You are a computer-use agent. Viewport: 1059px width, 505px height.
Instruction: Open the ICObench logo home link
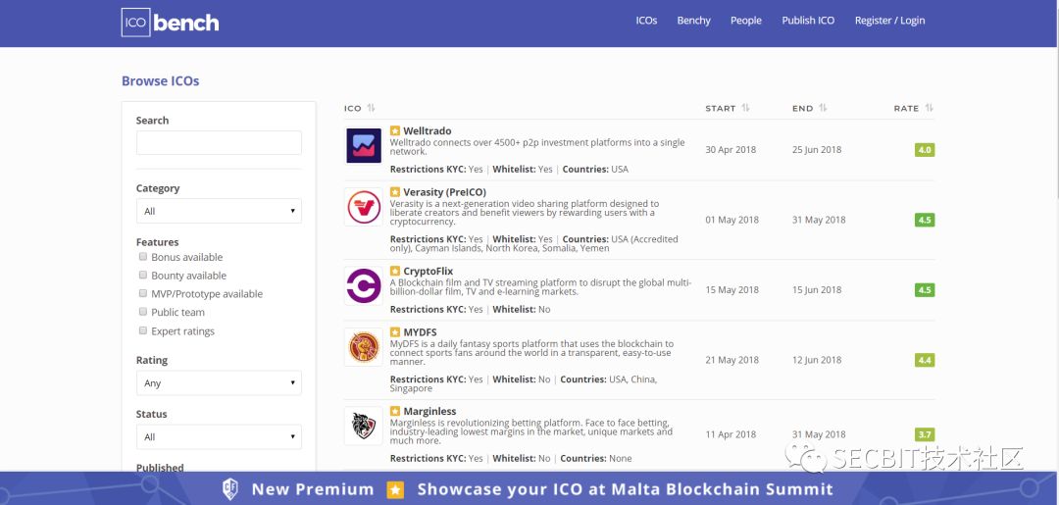click(x=171, y=23)
